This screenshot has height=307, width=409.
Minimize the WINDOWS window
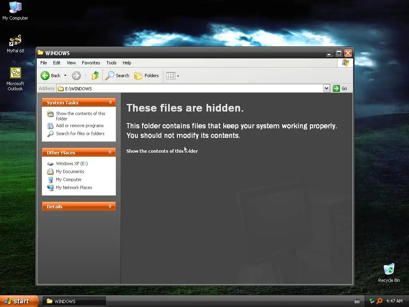pos(329,53)
